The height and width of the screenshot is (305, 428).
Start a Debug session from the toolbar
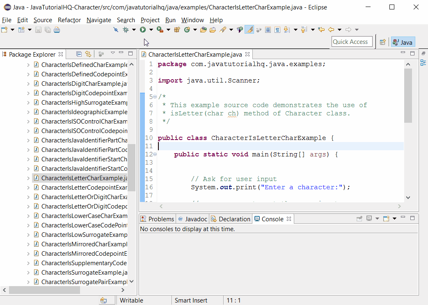coord(125,29)
